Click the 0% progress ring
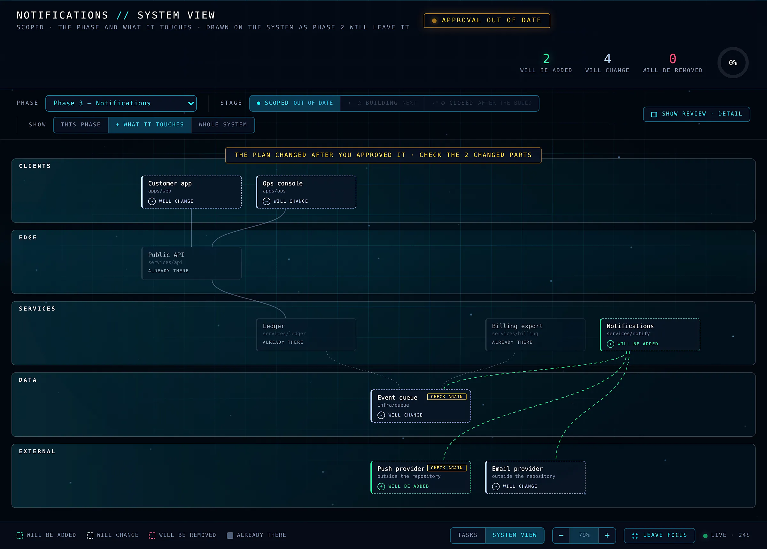This screenshot has width=767, height=549. click(733, 63)
